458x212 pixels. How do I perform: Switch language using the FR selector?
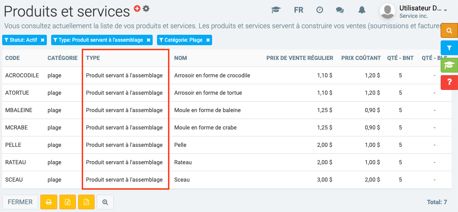[x=298, y=10]
